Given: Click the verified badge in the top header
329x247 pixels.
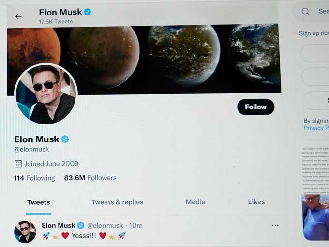Looking at the screenshot, I should click(88, 12).
